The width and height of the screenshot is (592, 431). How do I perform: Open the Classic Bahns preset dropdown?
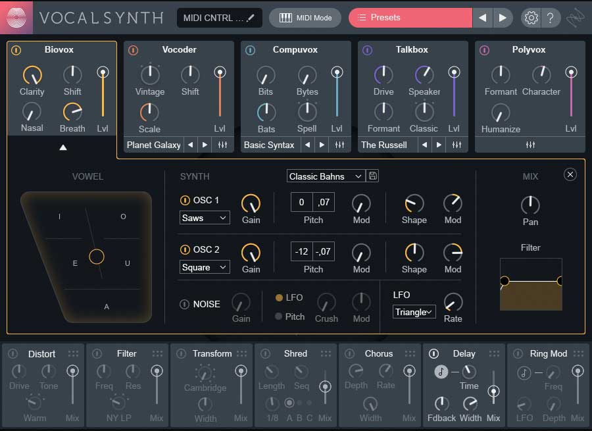pos(326,176)
